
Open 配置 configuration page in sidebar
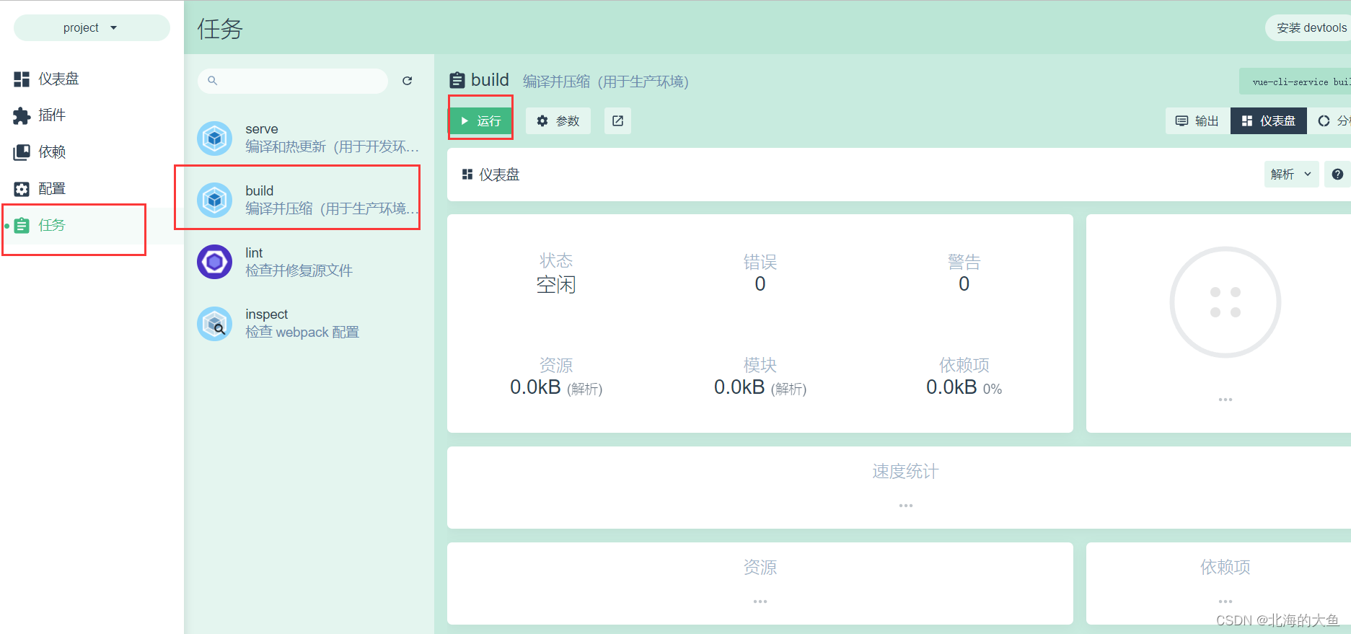92,189
